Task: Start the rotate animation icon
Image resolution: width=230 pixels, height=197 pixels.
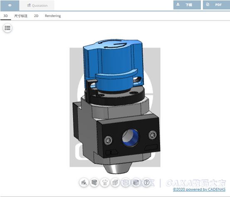Action: pyautogui.click(x=105, y=182)
